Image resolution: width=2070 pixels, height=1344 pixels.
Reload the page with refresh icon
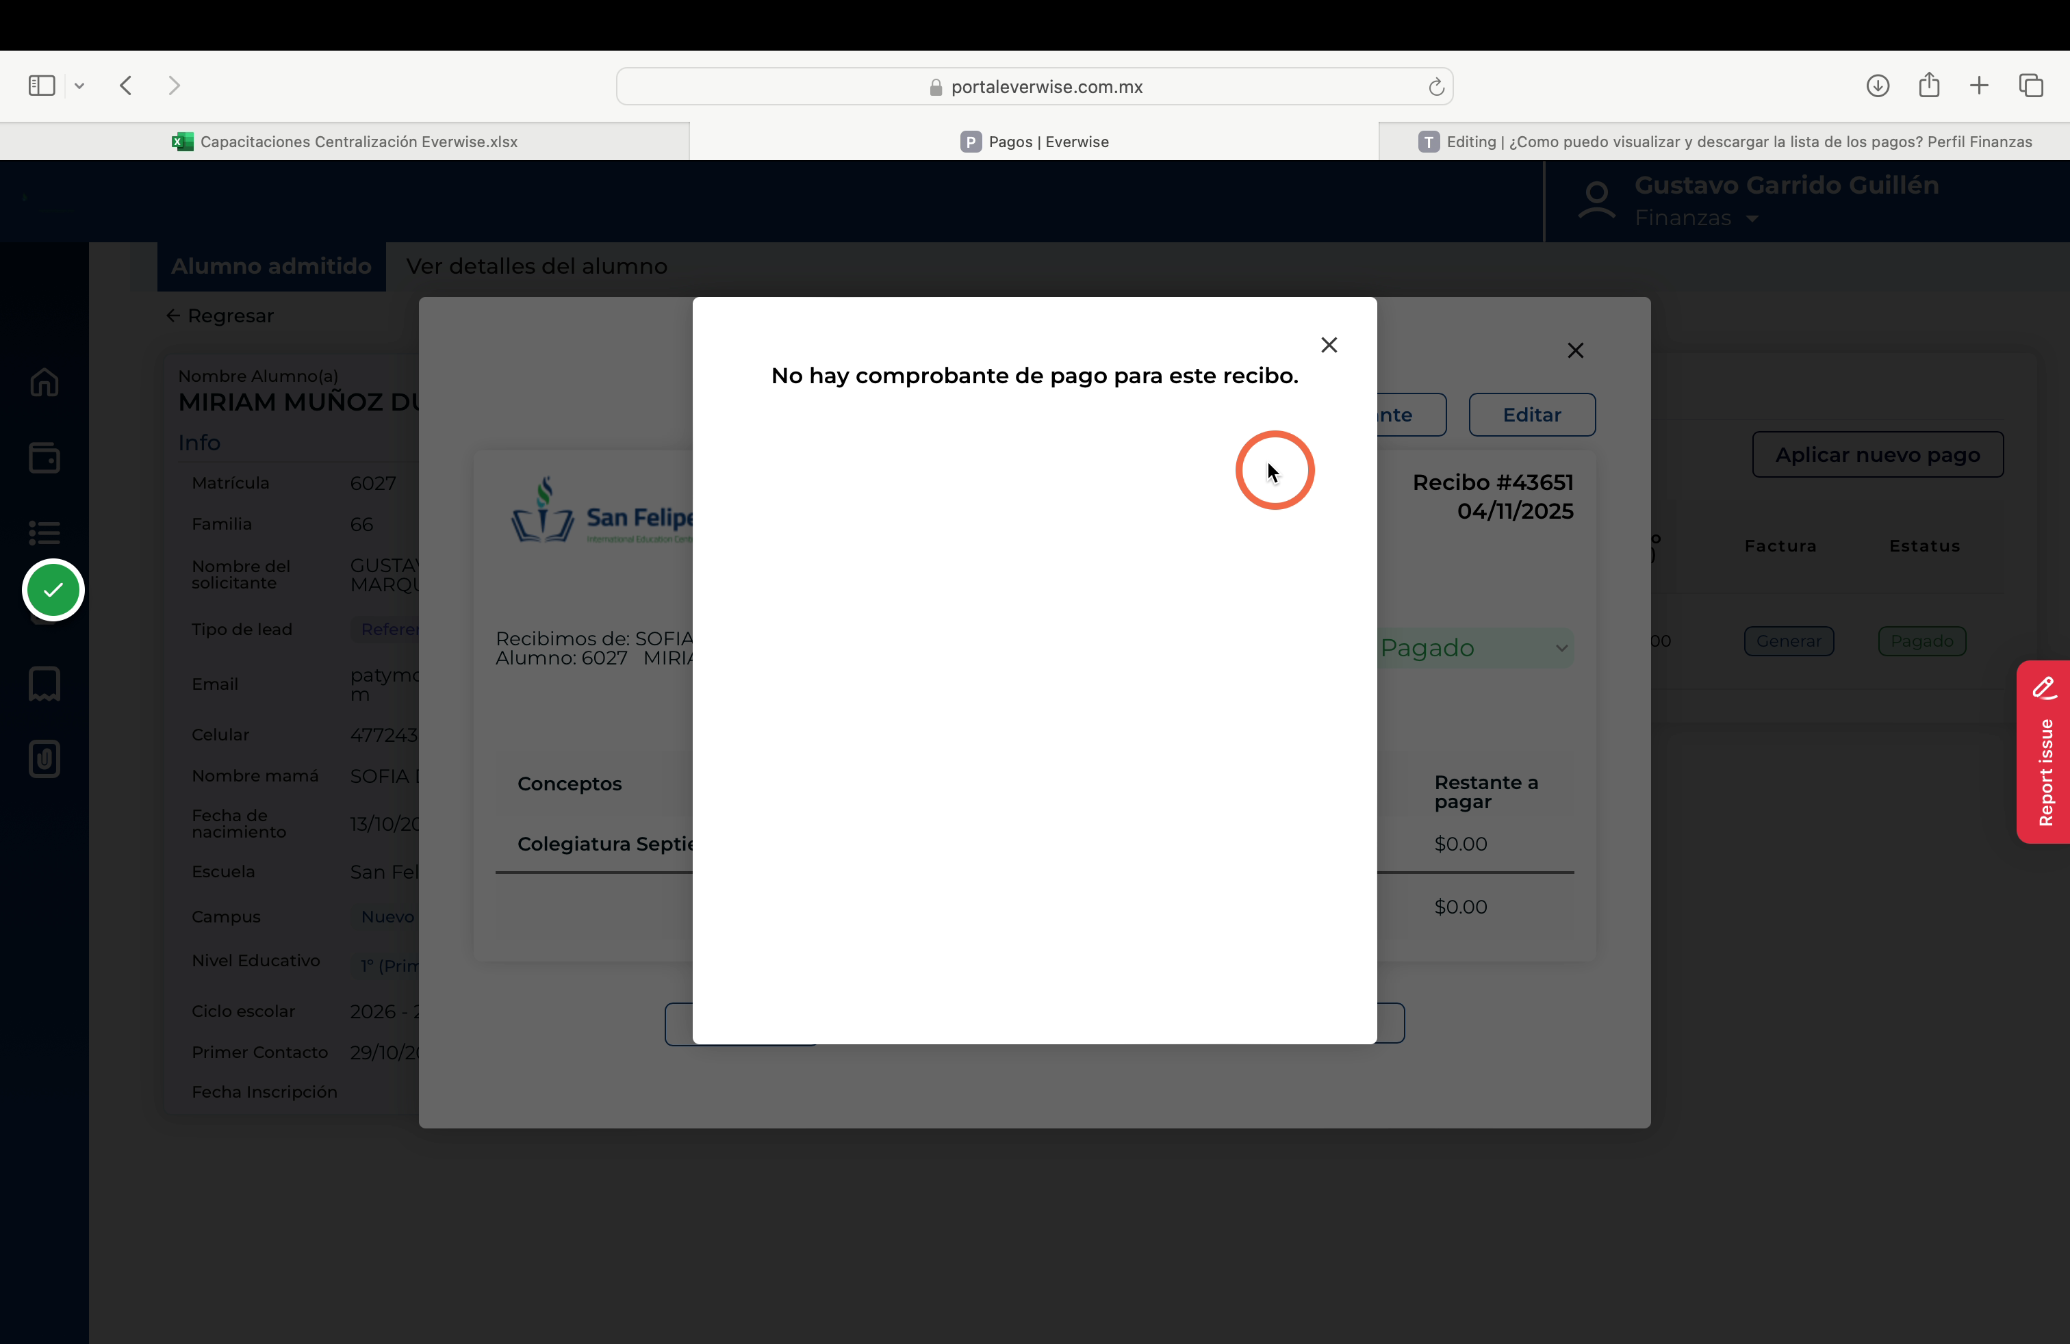coord(1436,86)
